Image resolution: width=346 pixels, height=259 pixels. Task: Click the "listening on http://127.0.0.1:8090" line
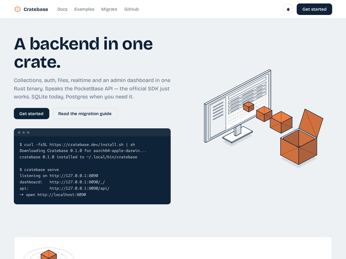click(59, 176)
